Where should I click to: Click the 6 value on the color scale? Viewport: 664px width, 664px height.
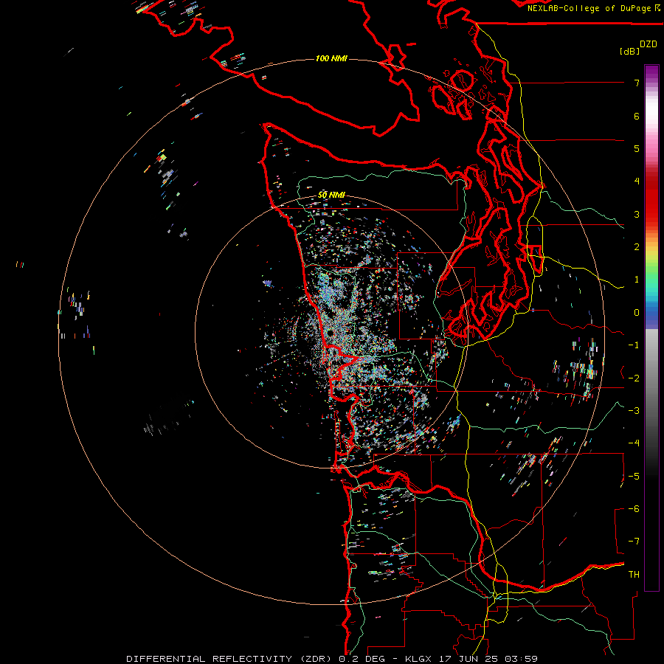coord(637,116)
